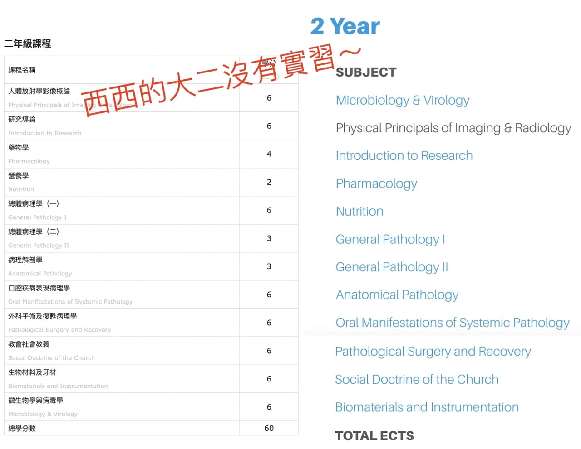Click credit value 6 in 生物材料及牙材 row
Image resolution: width=581 pixels, height=449 pixels.
pos(269,379)
